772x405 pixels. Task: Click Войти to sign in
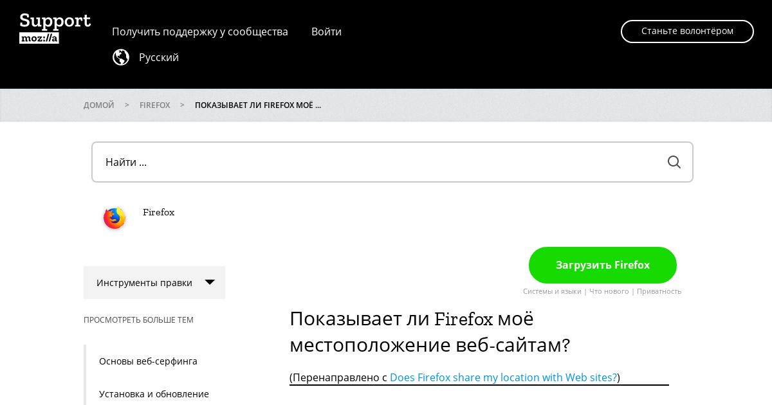326,32
